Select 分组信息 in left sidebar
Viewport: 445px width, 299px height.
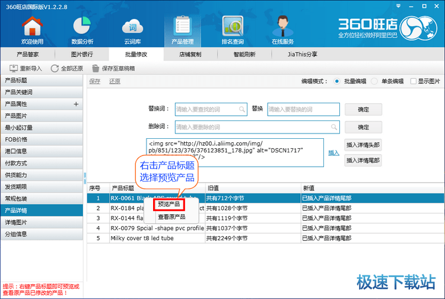[x=42, y=234]
